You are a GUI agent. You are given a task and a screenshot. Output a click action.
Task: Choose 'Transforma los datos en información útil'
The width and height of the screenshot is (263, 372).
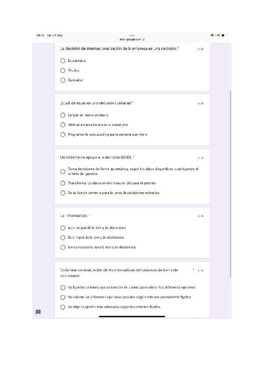click(63, 183)
